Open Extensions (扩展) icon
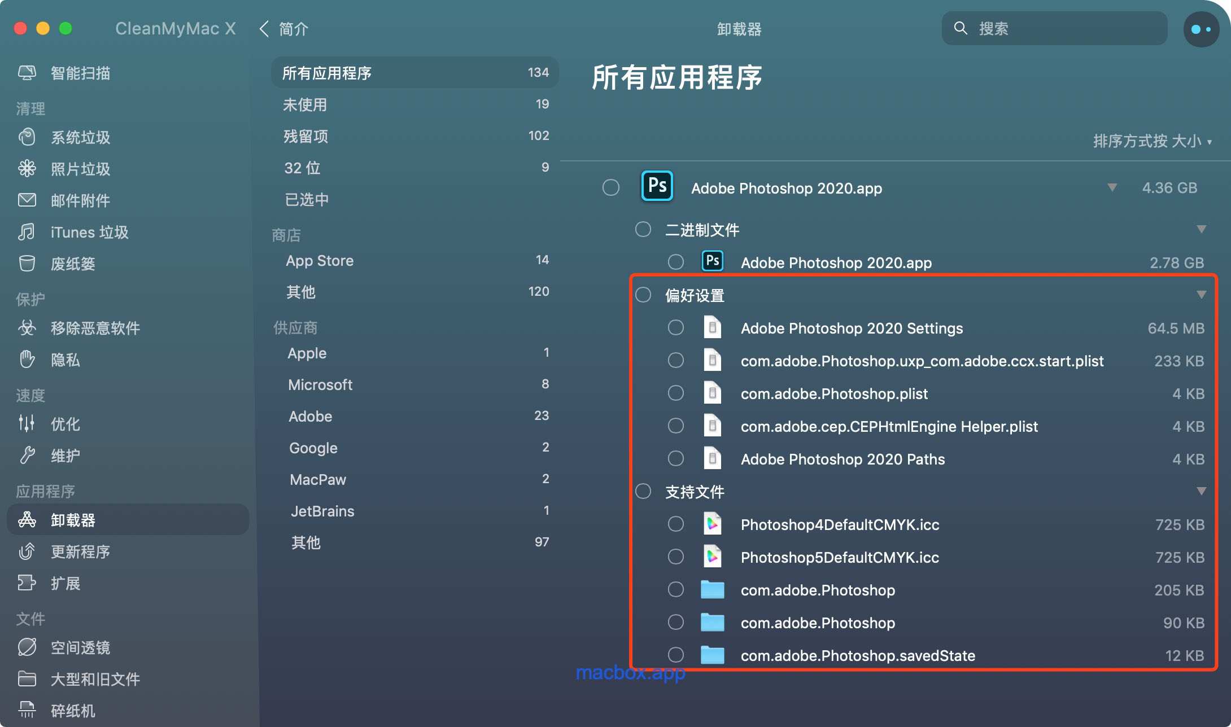 27,583
